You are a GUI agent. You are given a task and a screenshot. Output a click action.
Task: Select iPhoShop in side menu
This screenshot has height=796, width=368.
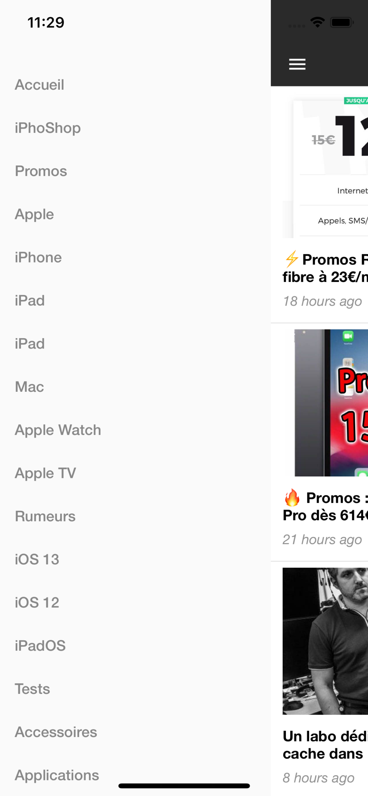[48, 128]
